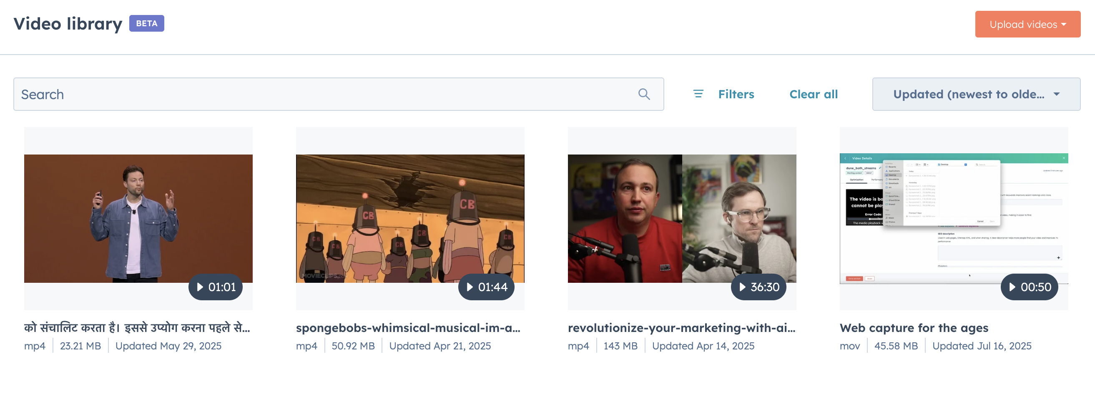The height and width of the screenshot is (394, 1095).
Task: Open revolutionize-your-marketing-with-ai title
Action: pyautogui.click(x=681, y=328)
